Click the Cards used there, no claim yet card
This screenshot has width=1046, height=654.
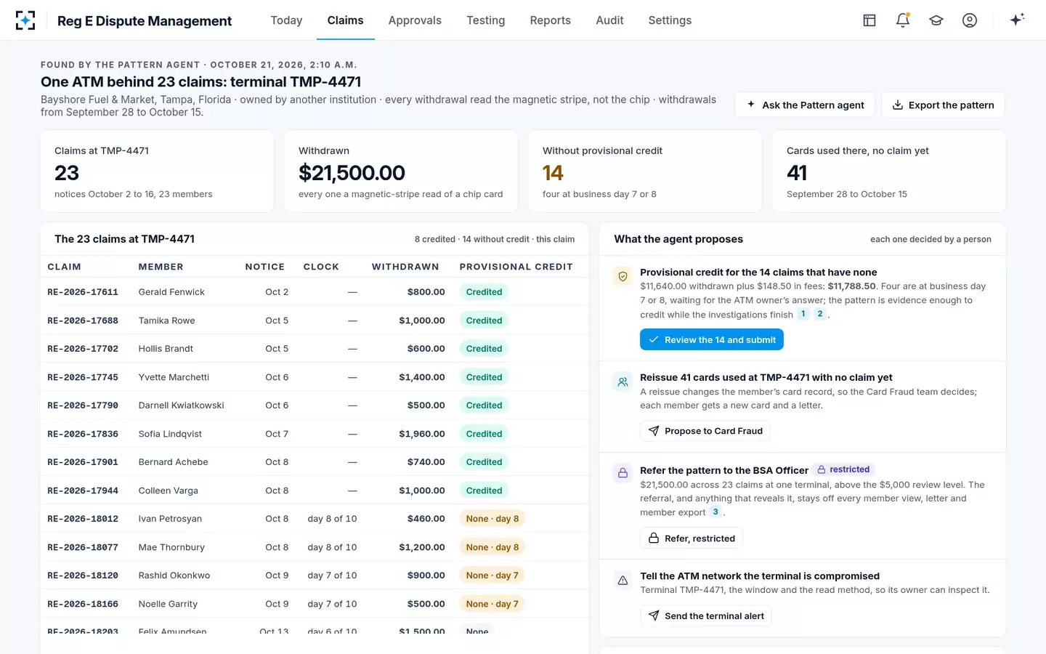[888, 171]
